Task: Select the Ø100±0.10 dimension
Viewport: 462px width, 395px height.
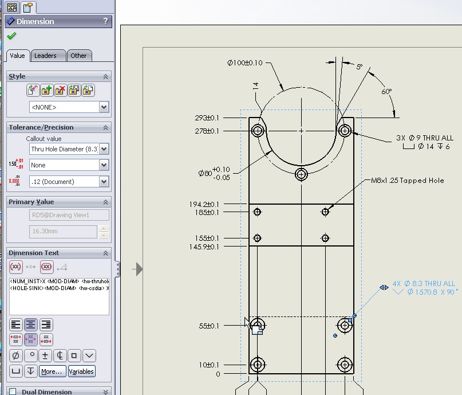Action: (244, 63)
